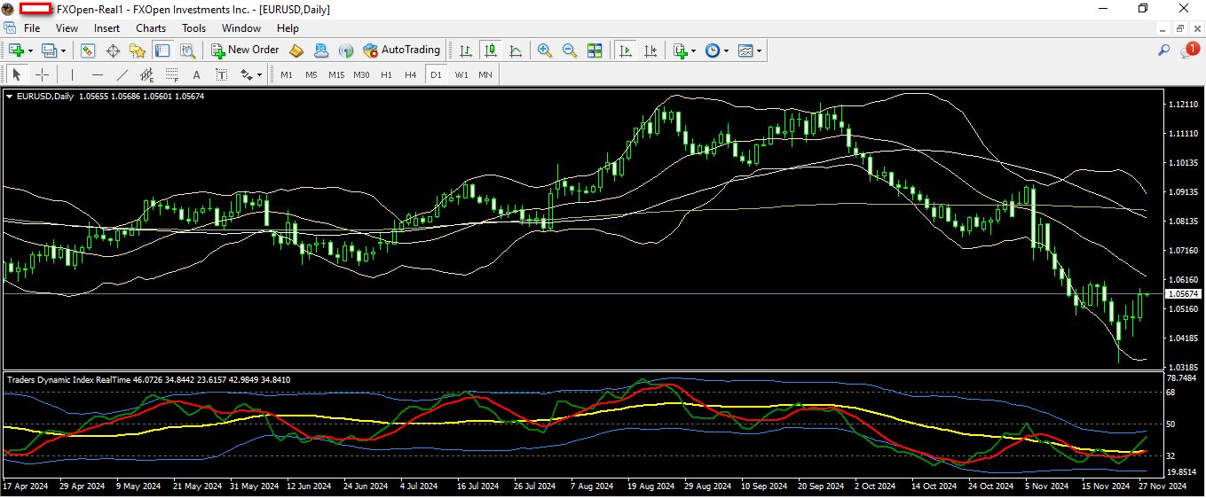Tile chart windows with the grid icon
The width and height of the screenshot is (1206, 498).
(595, 51)
